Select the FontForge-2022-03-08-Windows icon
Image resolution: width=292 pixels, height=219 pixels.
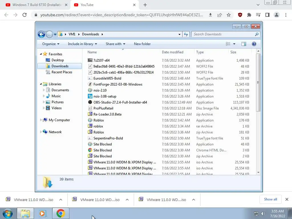click(90, 84)
